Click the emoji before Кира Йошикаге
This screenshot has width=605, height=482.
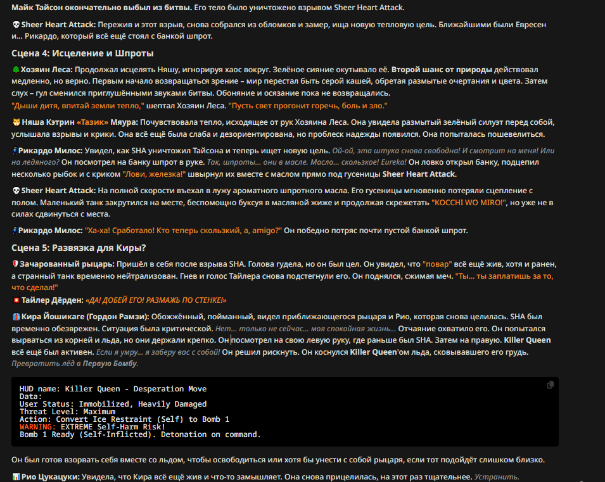[x=16, y=317]
